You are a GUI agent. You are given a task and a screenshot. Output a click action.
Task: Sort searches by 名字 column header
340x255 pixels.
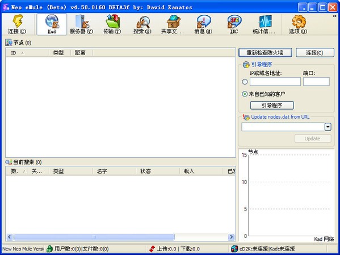(x=114, y=171)
